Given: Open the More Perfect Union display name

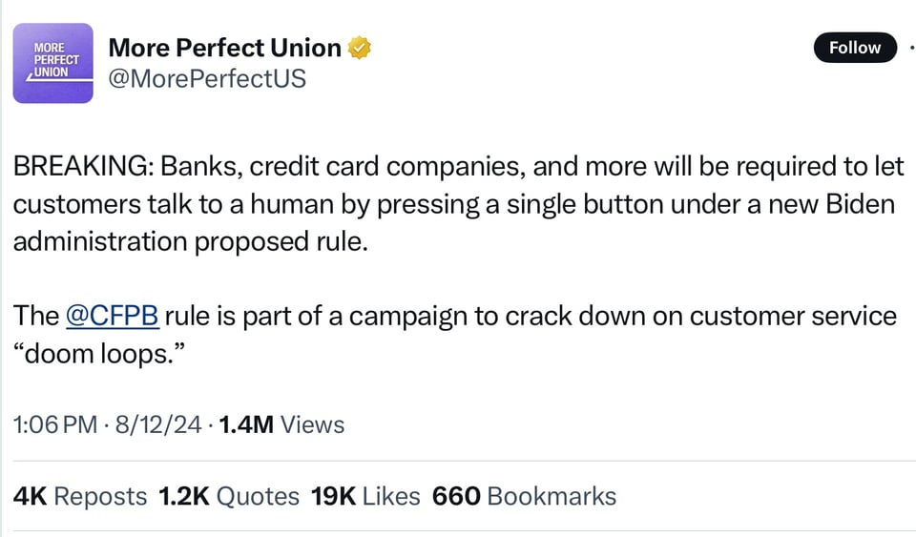Looking at the screenshot, I should click(x=224, y=48).
